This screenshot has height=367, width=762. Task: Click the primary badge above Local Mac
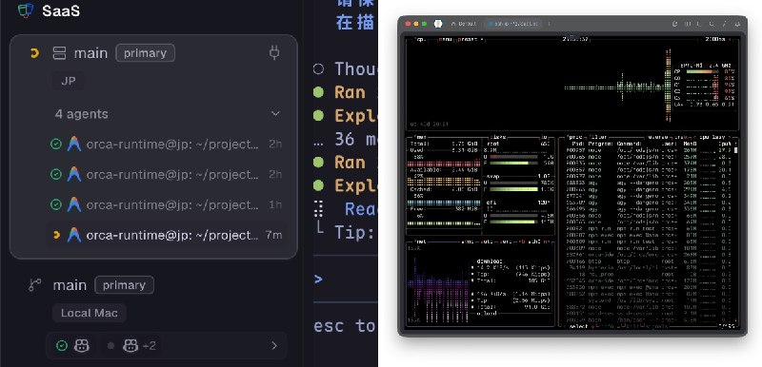click(124, 285)
